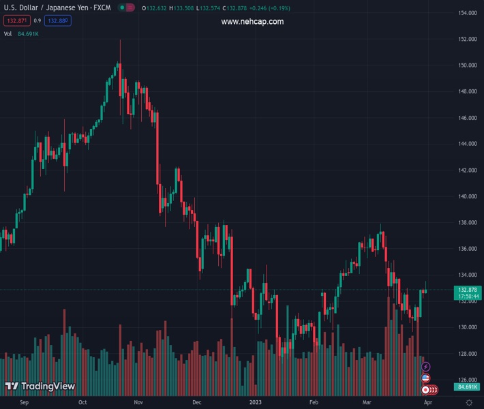Click the volume value label 84.691K on axis
The width and height of the screenshot is (484, 409).
coord(467,387)
